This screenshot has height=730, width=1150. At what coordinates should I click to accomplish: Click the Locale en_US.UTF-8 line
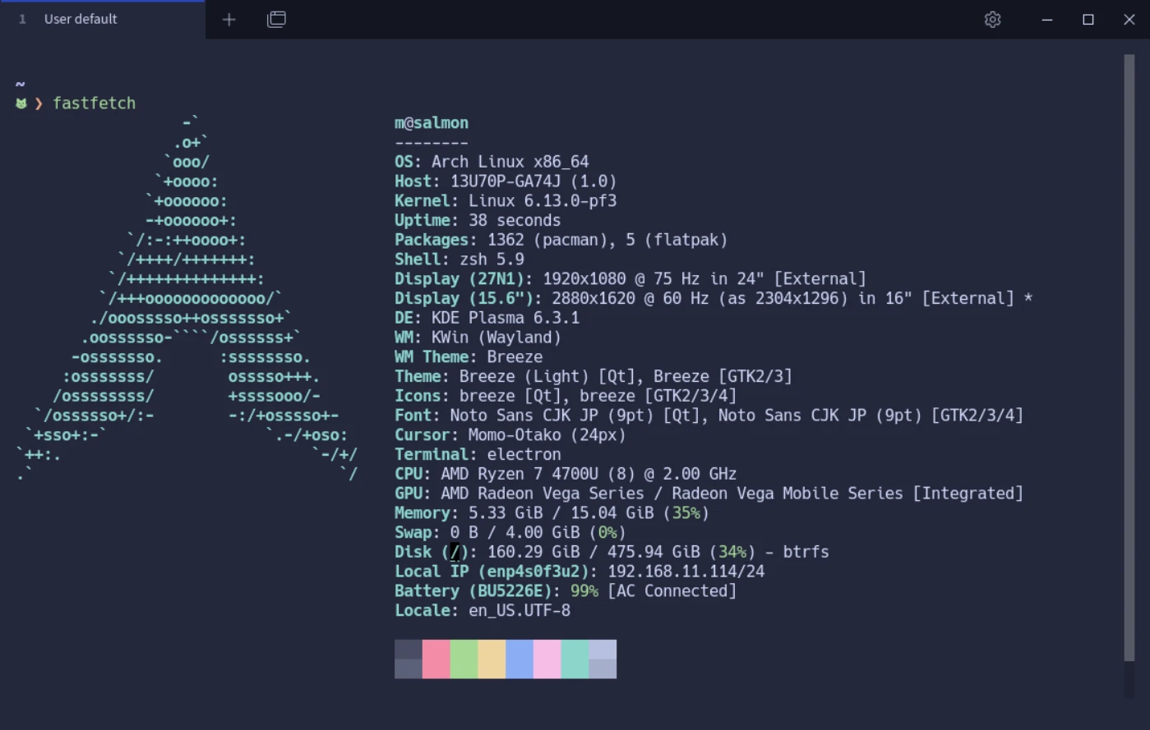(483, 611)
